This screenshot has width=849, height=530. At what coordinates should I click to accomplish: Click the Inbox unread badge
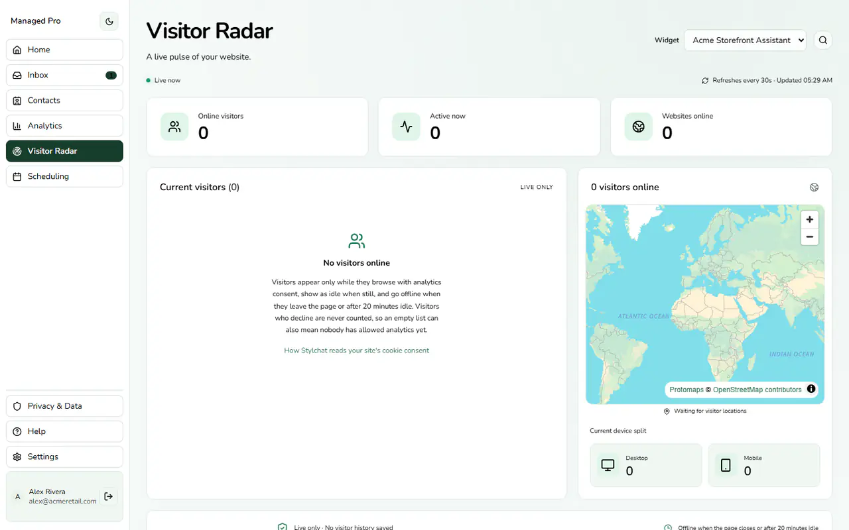(111, 75)
